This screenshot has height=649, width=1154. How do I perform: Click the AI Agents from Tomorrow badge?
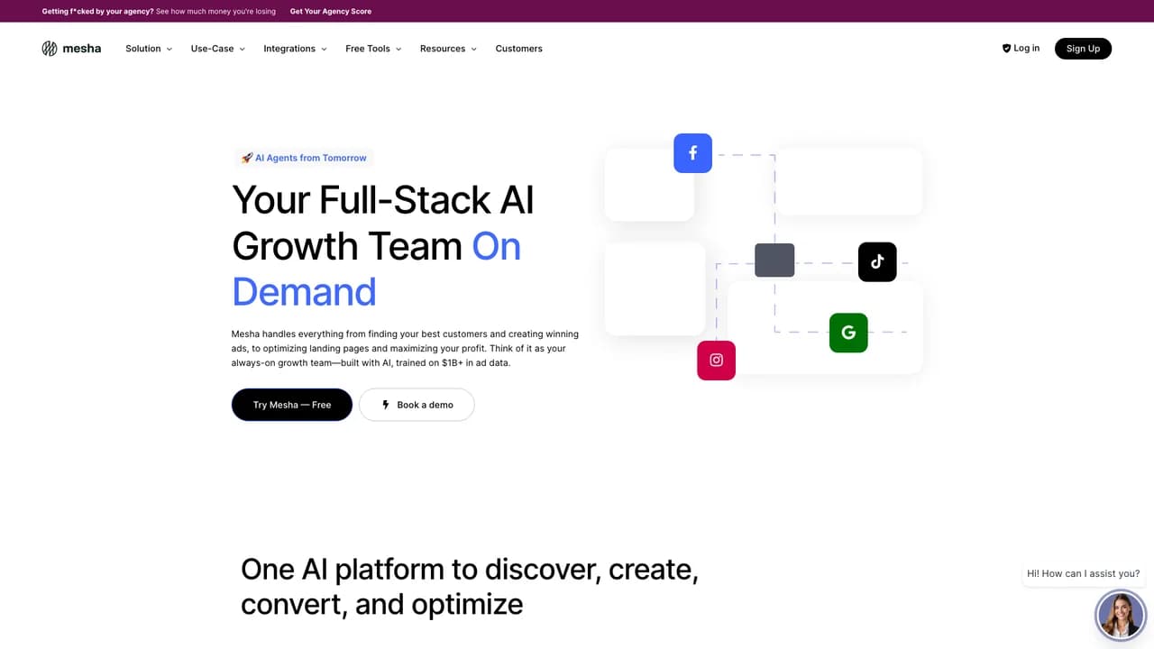pyautogui.click(x=304, y=158)
